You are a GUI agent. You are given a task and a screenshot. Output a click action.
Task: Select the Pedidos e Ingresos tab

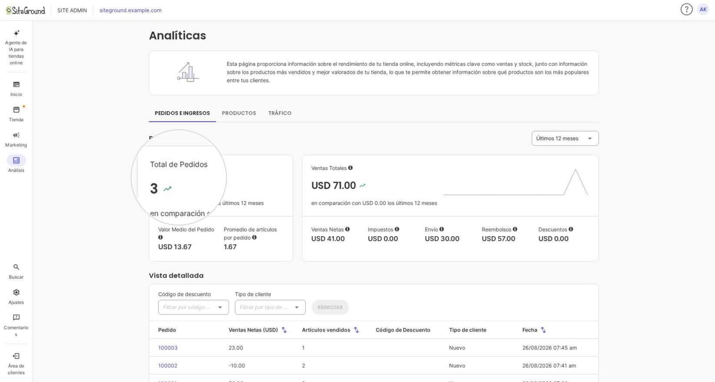(x=182, y=113)
